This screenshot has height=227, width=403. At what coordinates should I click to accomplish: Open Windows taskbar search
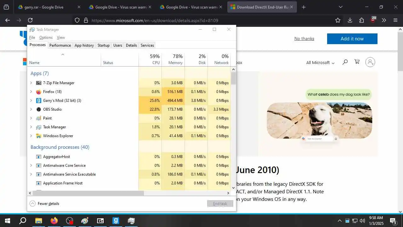click(x=23, y=221)
